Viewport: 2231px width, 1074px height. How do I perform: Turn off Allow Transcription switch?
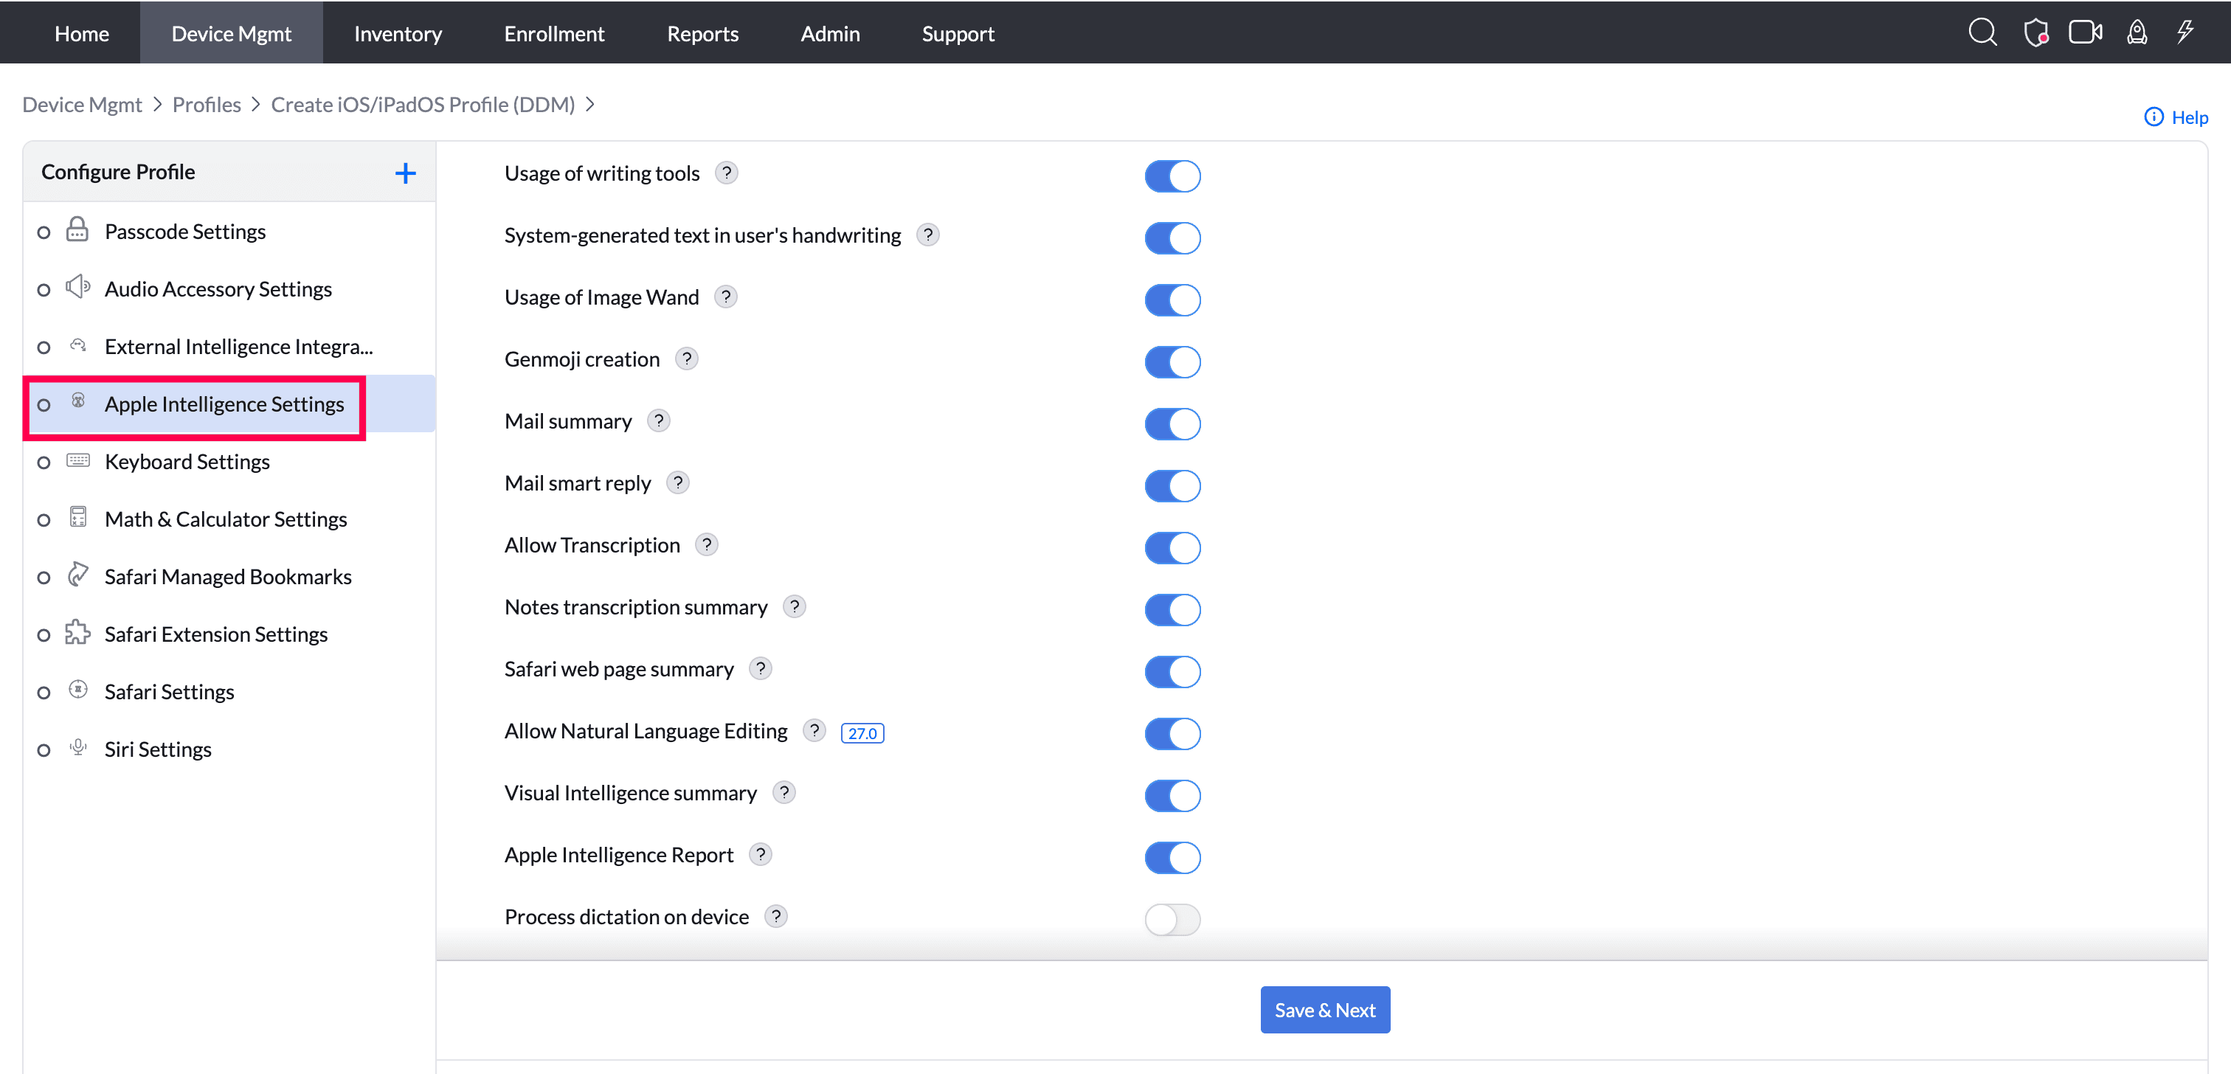click(x=1172, y=547)
